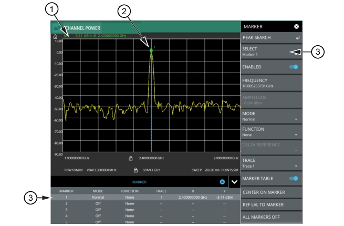The image size is (344, 226).
Task: Toggle the marker ENABLED switch
Action: click(294, 67)
